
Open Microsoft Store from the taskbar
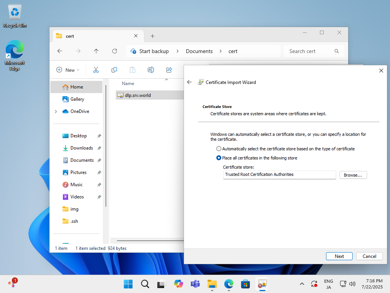(x=245, y=284)
